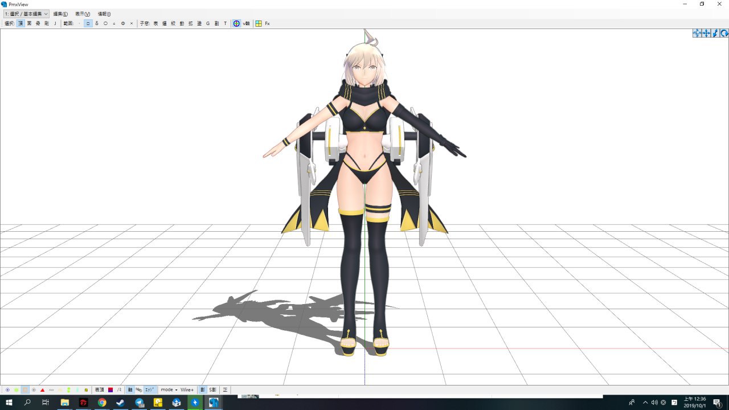Click the colorful circle icon beside the V軸 button
729x410 pixels.
(x=236, y=23)
